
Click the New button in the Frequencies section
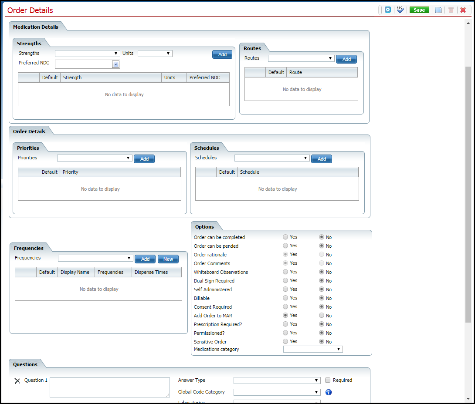click(x=168, y=259)
